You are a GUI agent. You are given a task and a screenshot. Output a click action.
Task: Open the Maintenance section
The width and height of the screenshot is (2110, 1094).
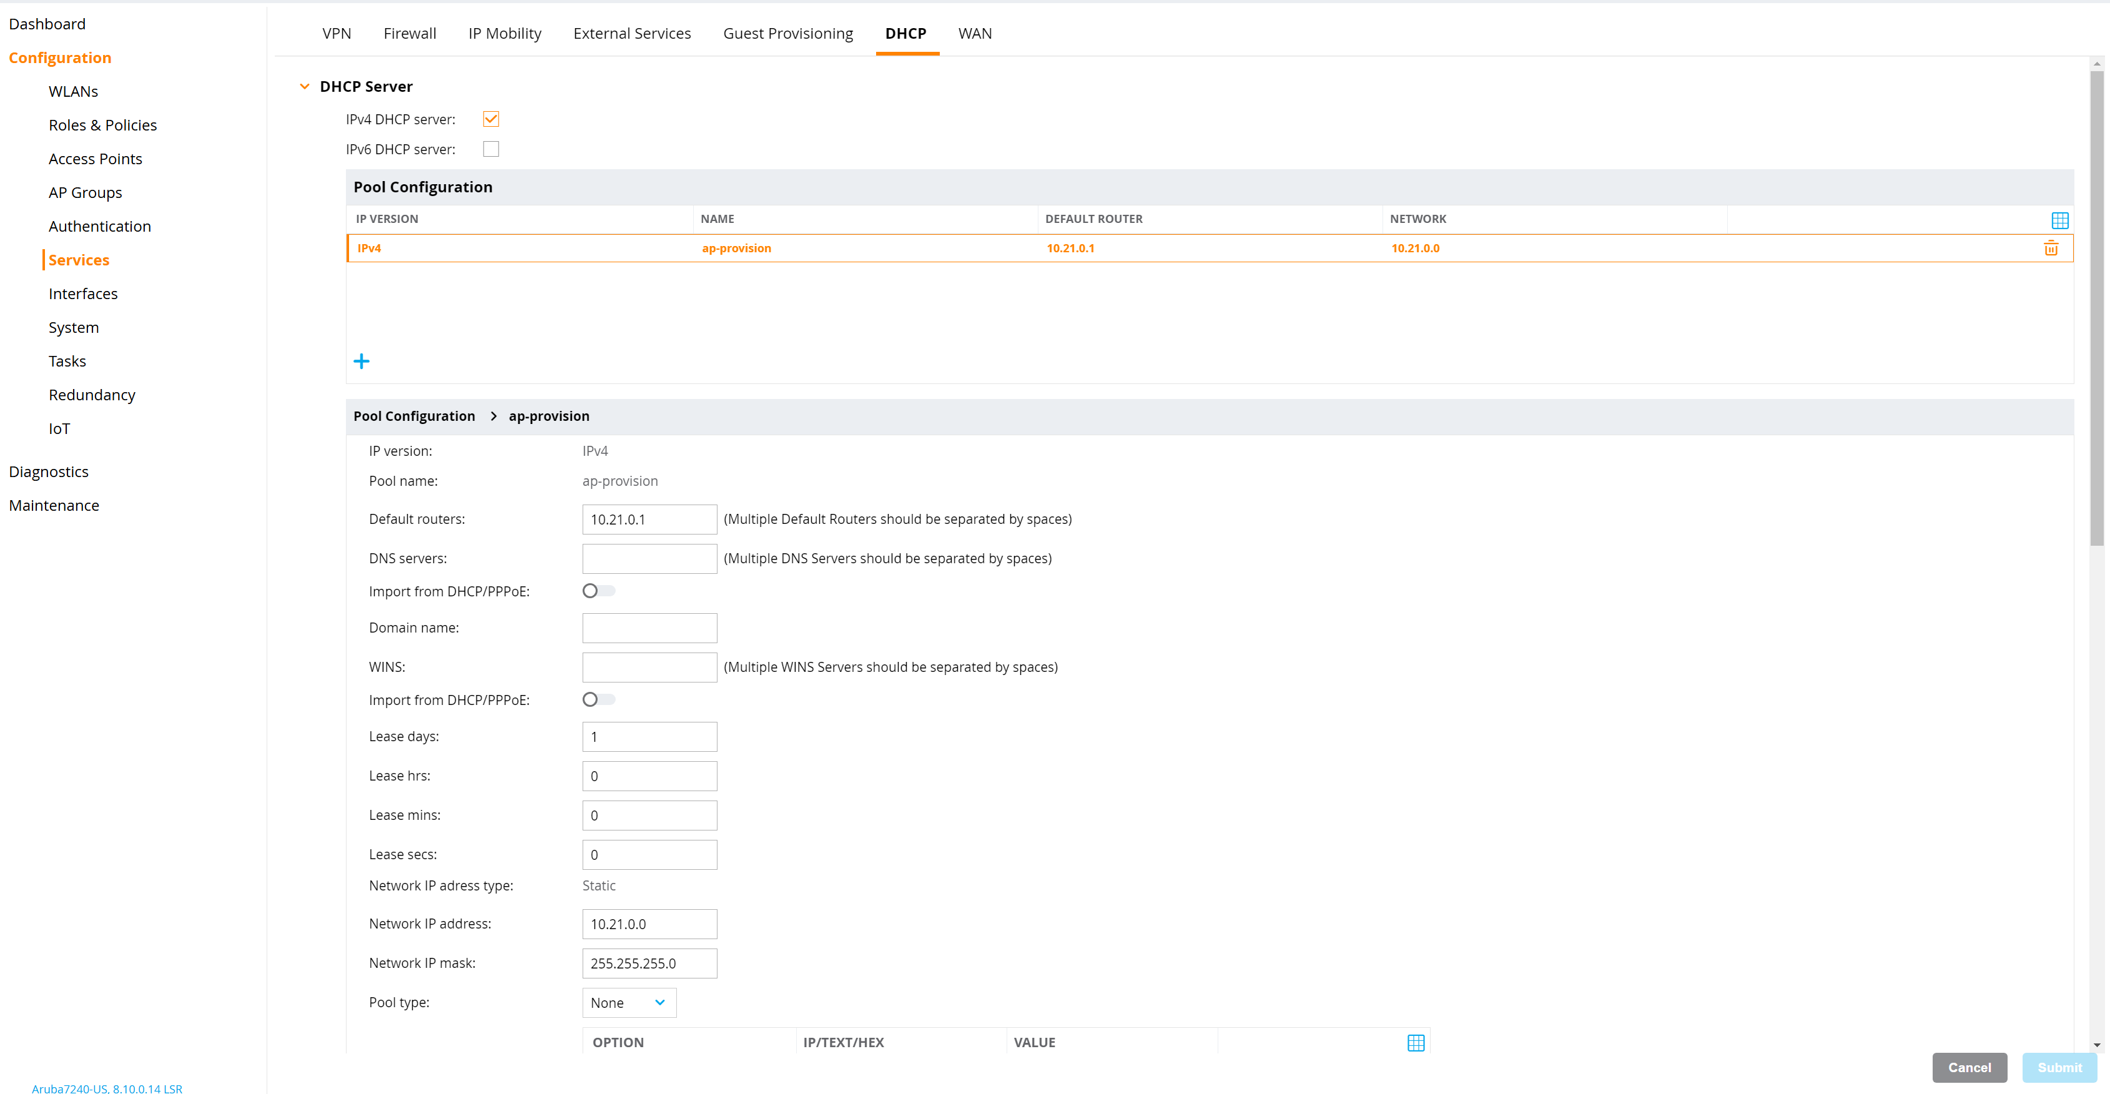pos(54,505)
